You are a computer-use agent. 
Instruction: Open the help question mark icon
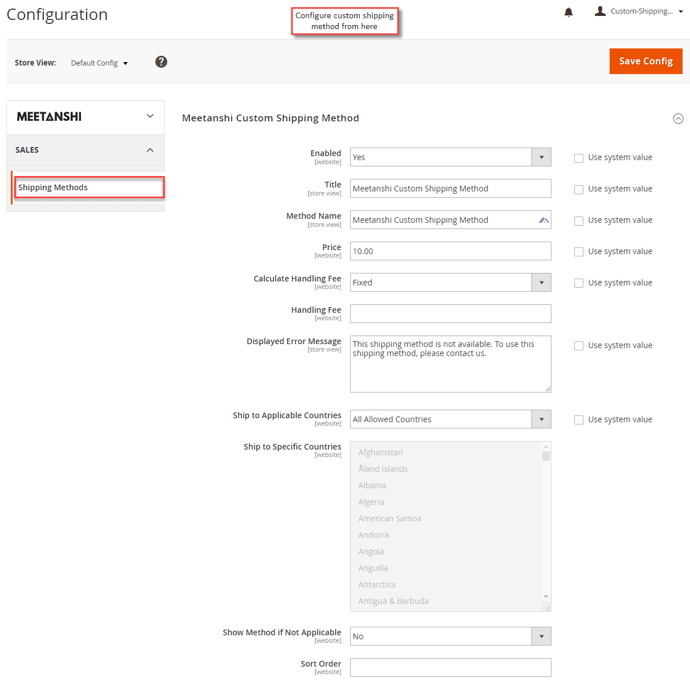click(161, 62)
